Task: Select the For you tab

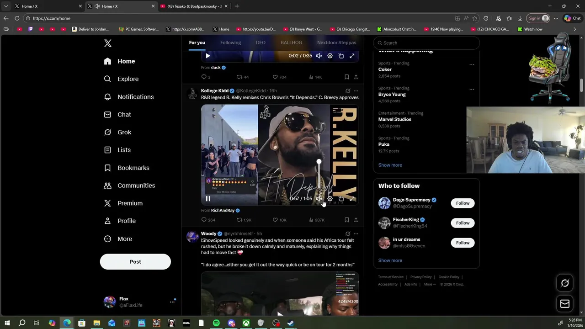Action: coord(197,42)
